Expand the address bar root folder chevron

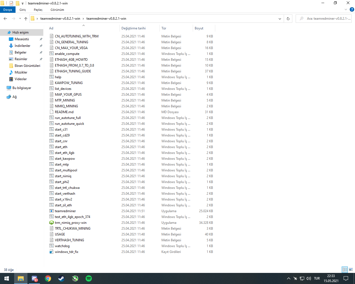[37, 19]
